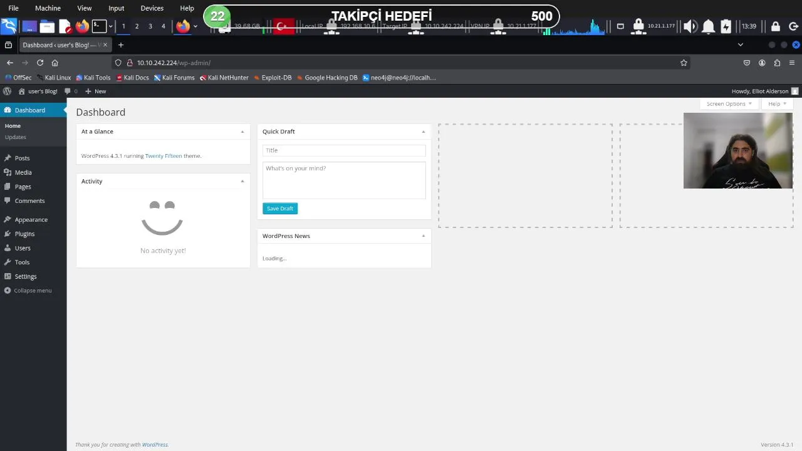Open the Help menu of the VM window

click(187, 8)
